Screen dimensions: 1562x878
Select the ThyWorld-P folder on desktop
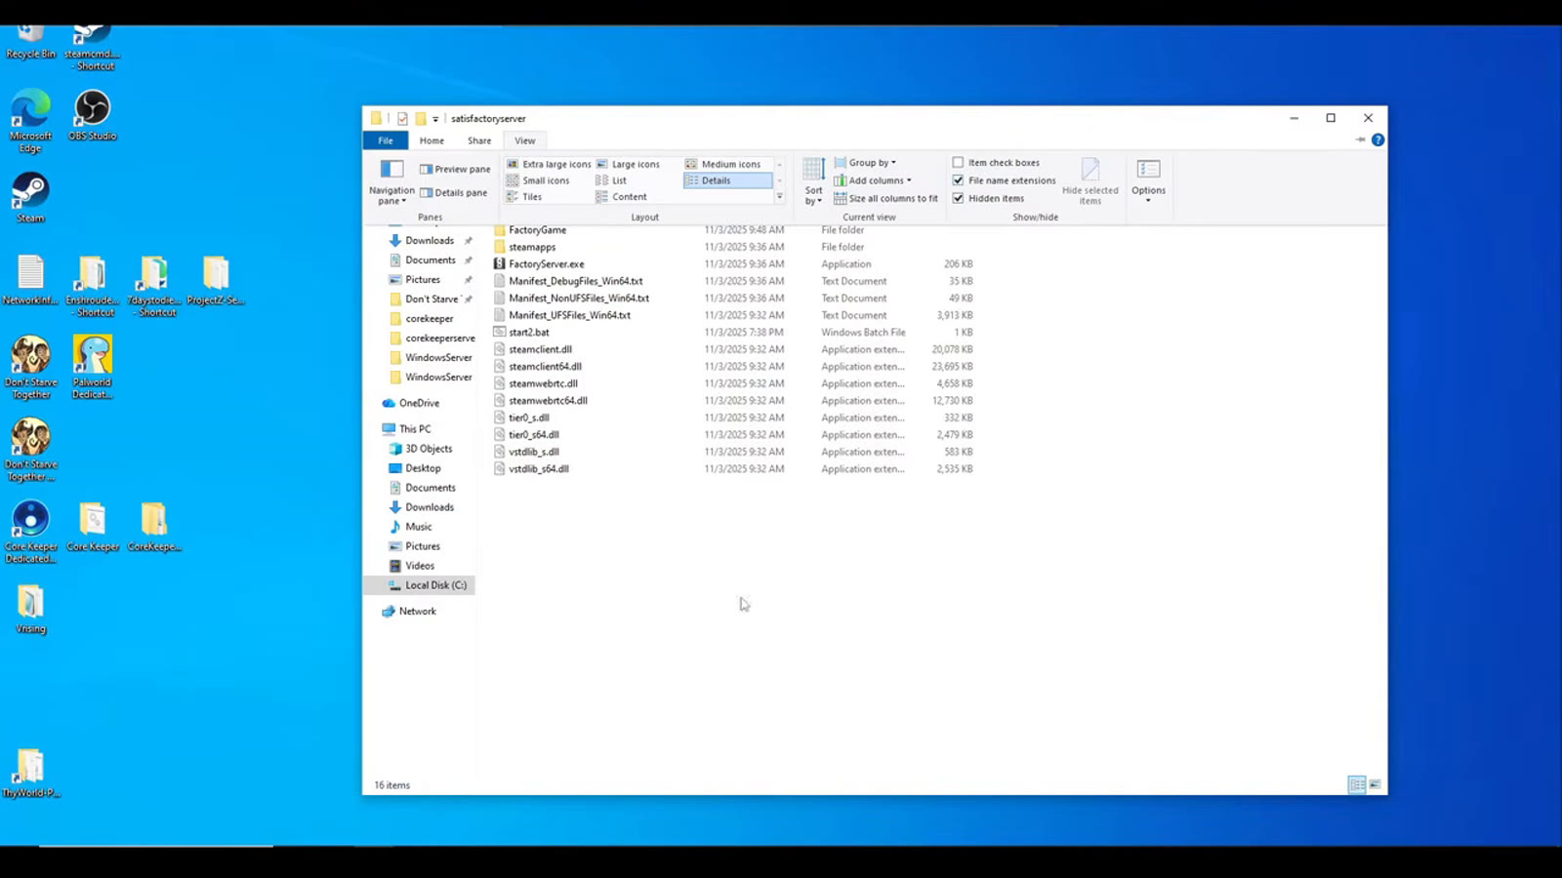pyautogui.click(x=30, y=773)
